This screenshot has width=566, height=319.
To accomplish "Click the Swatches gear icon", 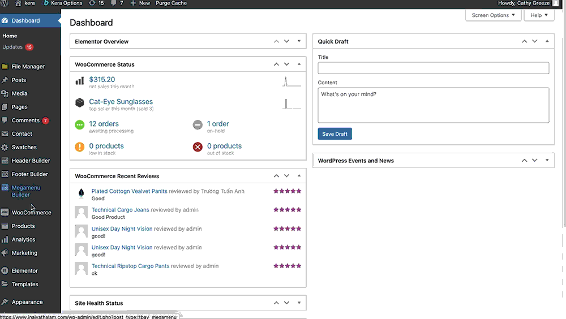I will pos(5,147).
